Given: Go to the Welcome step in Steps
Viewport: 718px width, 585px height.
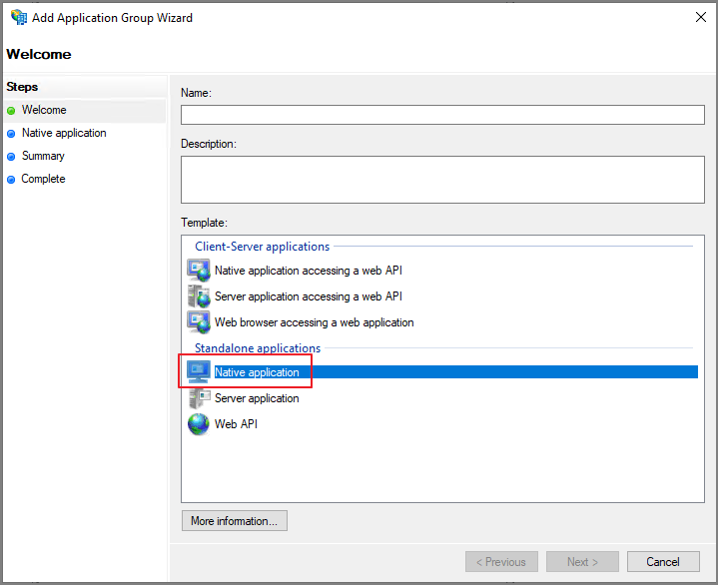Looking at the screenshot, I should coord(44,110).
